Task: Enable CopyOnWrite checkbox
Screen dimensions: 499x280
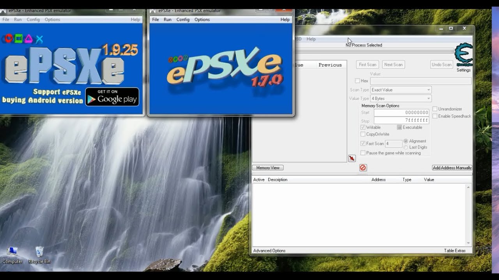Action: [363, 134]
